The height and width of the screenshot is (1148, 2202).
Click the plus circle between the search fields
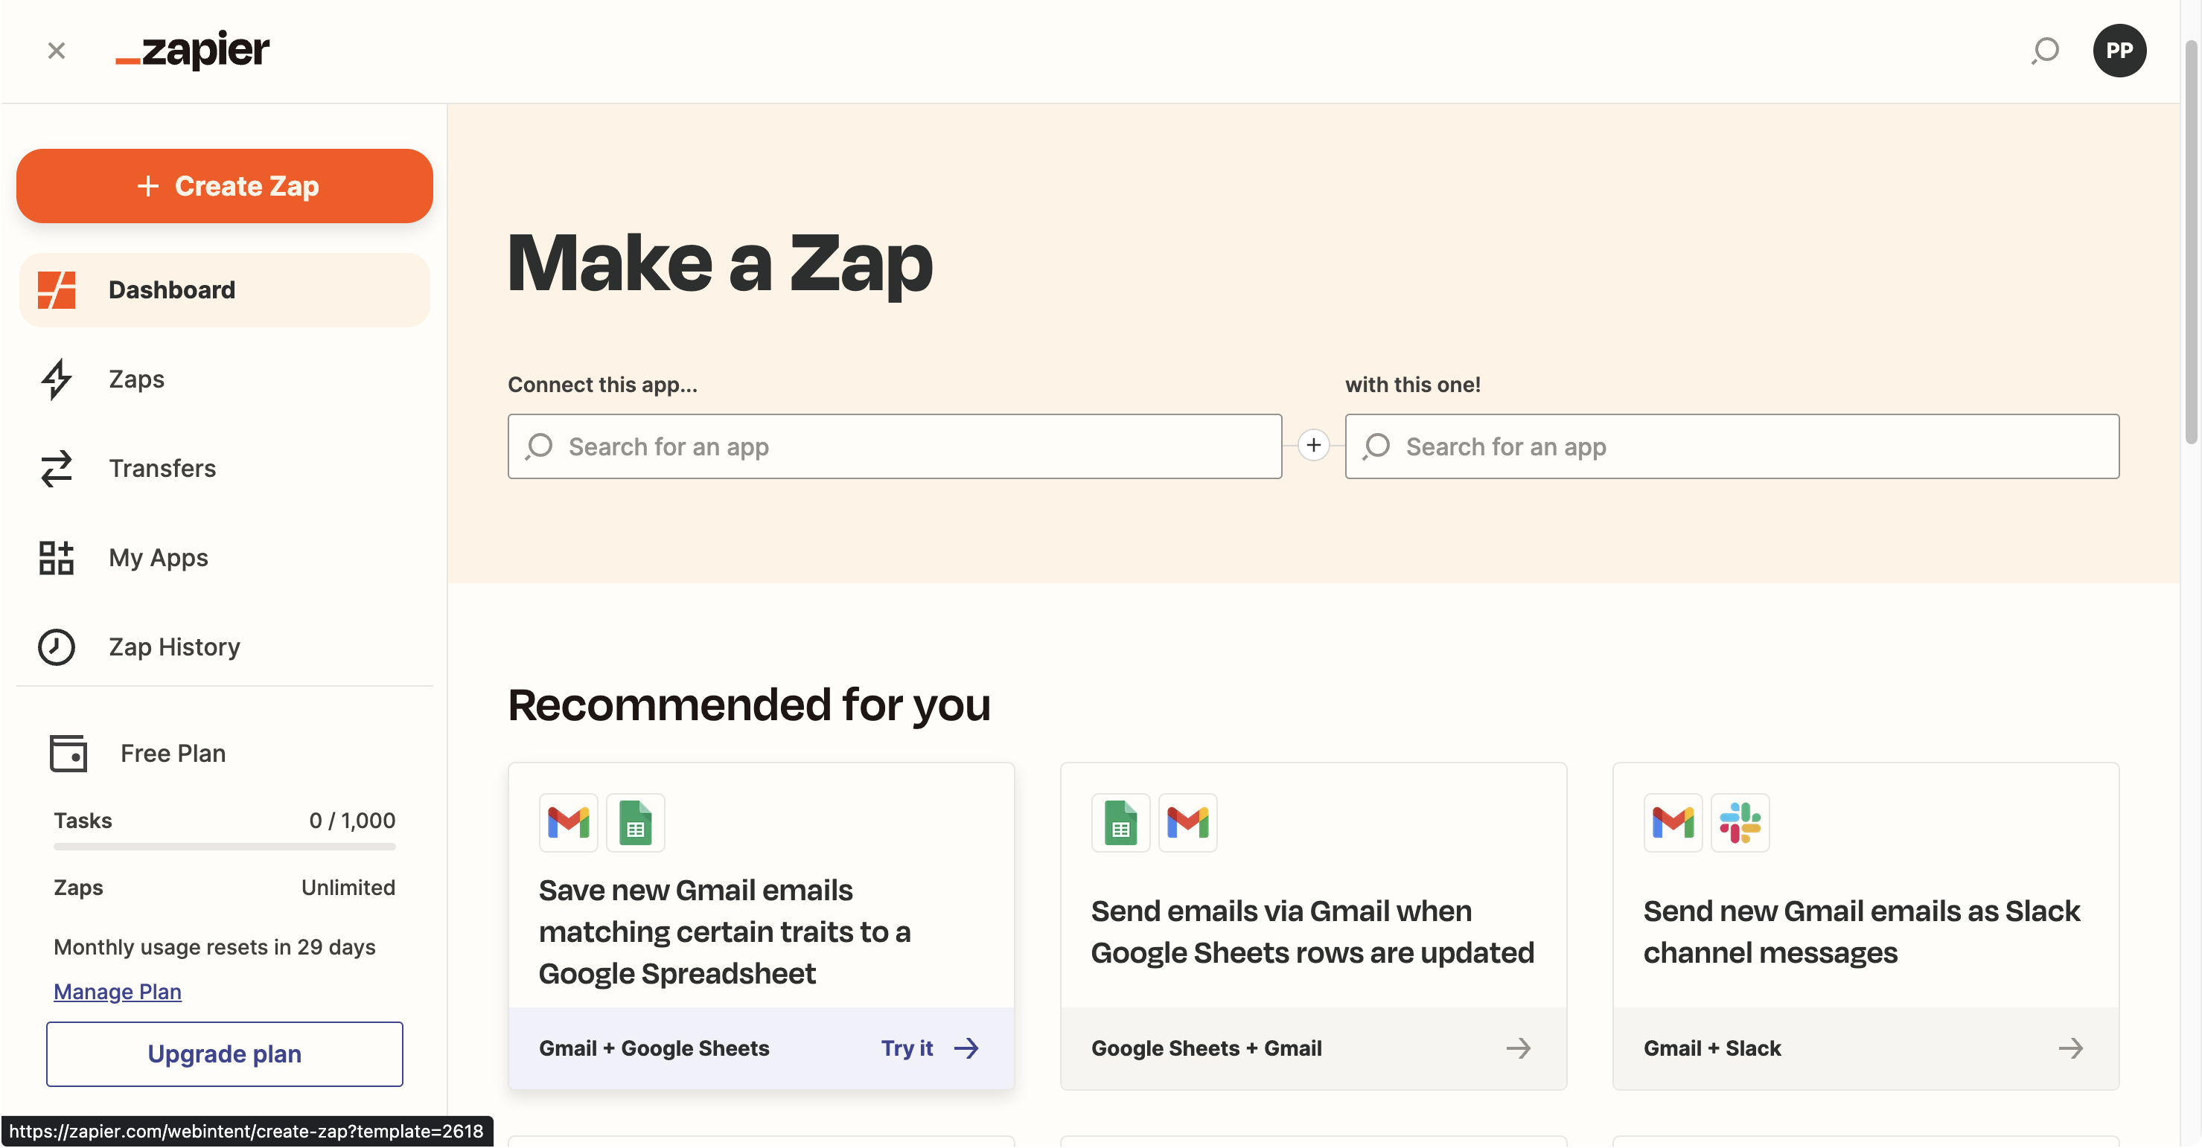point(1314,445)
